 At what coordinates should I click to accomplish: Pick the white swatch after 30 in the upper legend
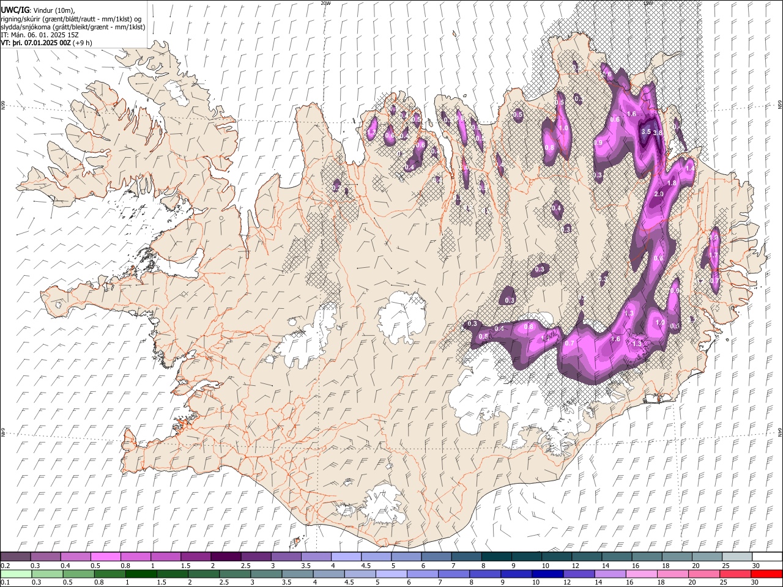click(767, 557)
